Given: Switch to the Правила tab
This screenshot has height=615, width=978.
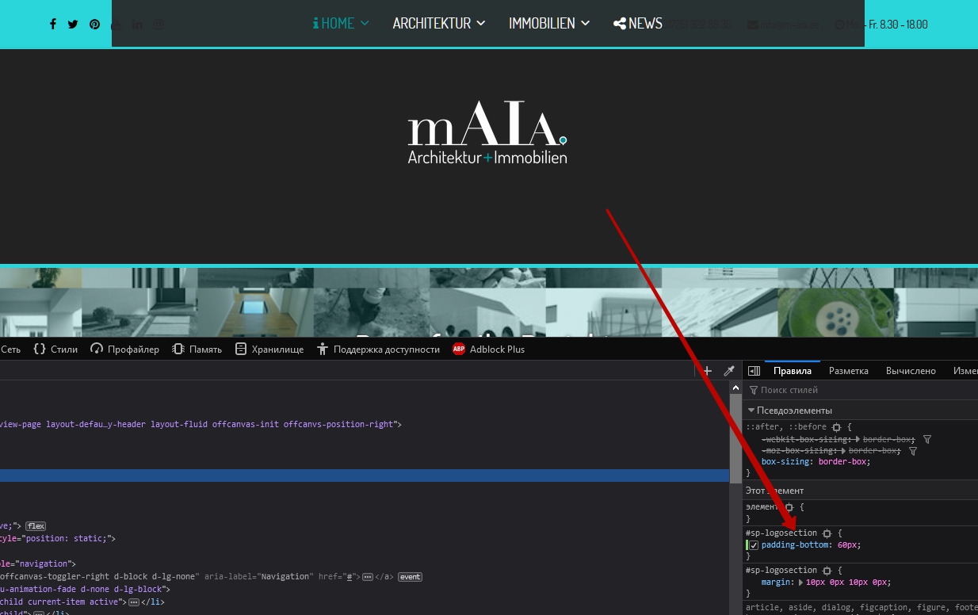Looking at the screenshot, I should click(793, 371).
